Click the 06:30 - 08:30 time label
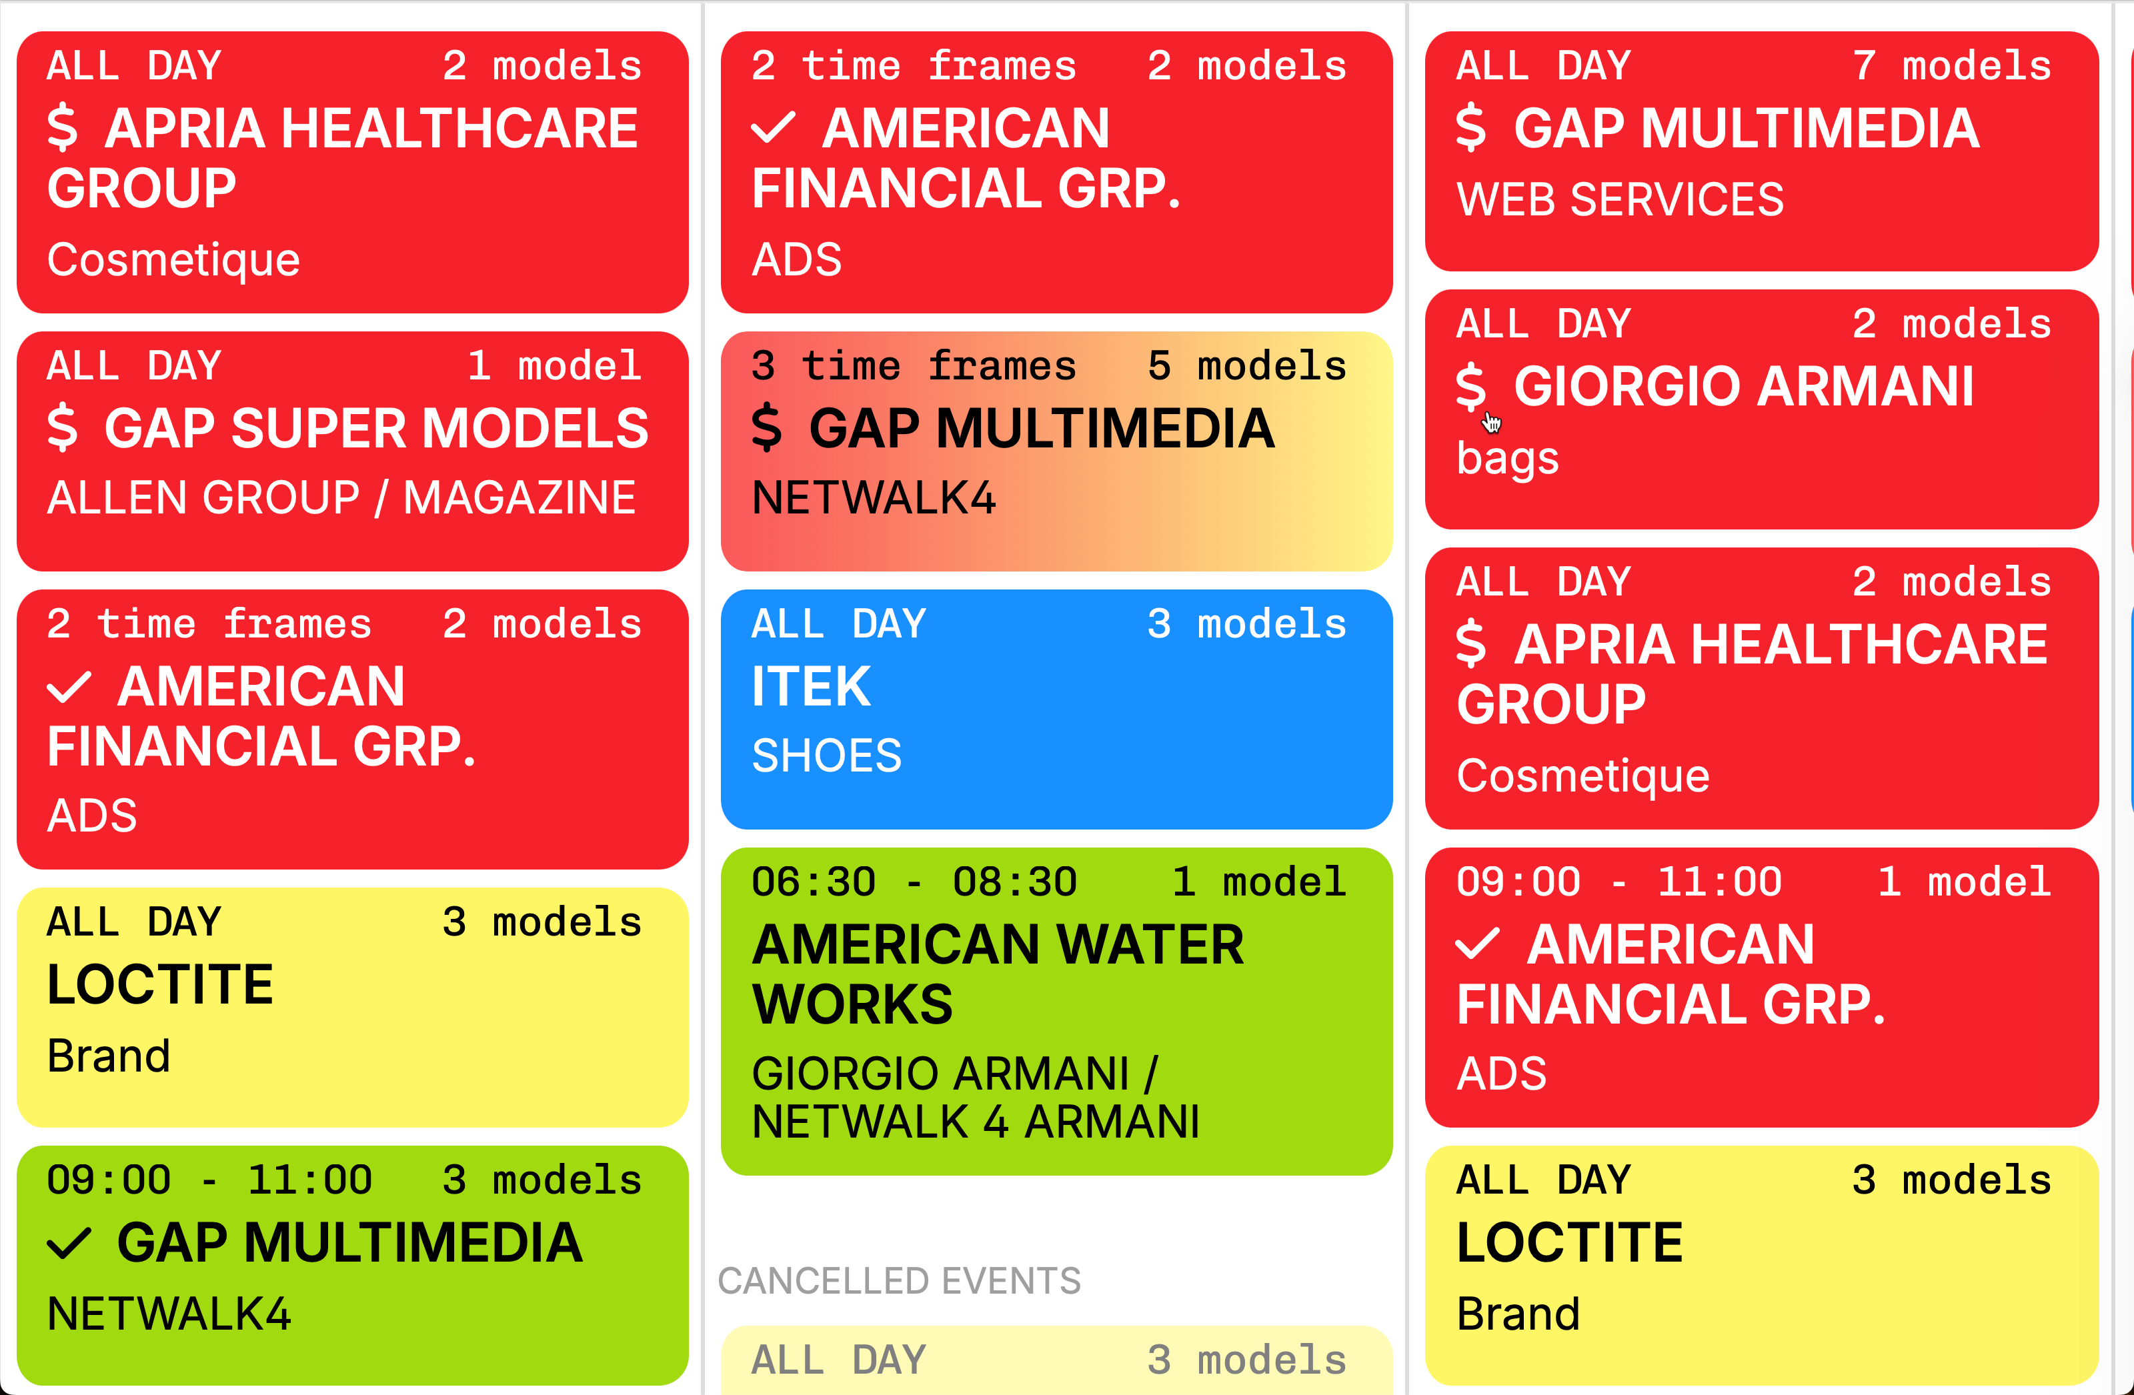2134x1395 pixels. pyautogui.click(x=914, y=882)
